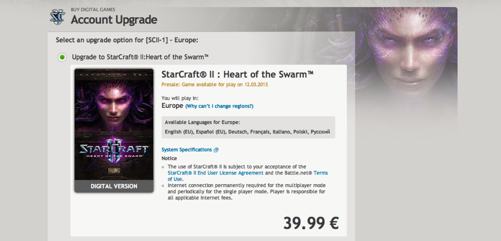This screenshot has height=241, width=501.
Task: Click the DIGITAL VERSION banner
Action: pyautogui.click(x=114, y=186)
